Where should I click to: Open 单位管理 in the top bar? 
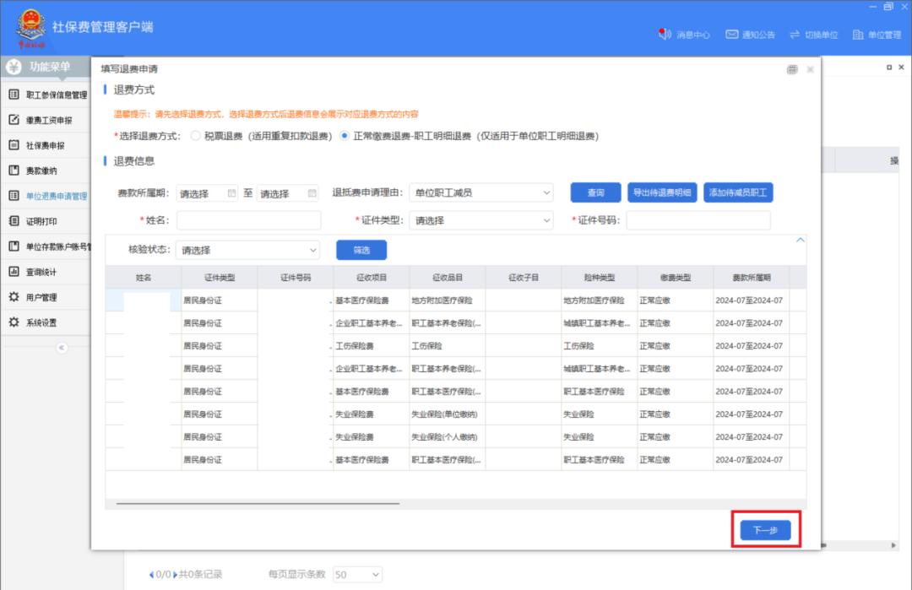(x=858, y=35)
